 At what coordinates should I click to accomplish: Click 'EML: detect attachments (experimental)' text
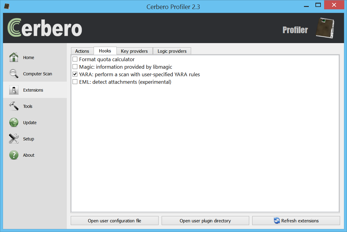tap(125, 82)
